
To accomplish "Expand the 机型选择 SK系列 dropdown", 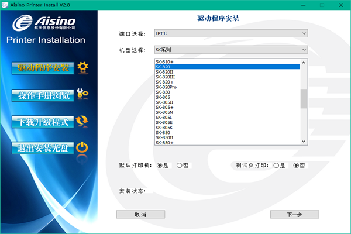I will [x=231, y=50].
